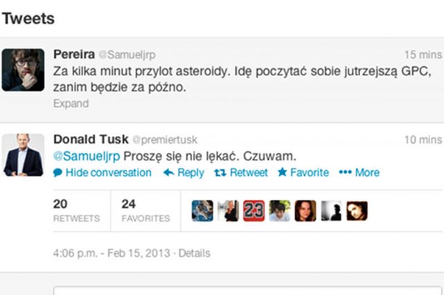This screenshot has height=295, width=444.
Task: Expand Pereira's tweet
Action: pos(71,104)
